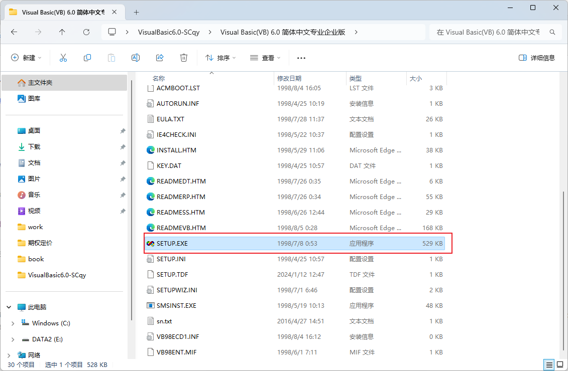
Task: Refresh the current folder view
Action: tap(86, 32)
